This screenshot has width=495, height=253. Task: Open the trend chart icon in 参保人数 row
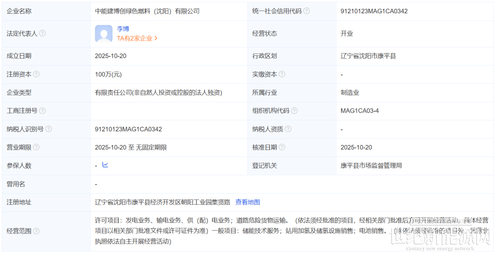point(105,165)
